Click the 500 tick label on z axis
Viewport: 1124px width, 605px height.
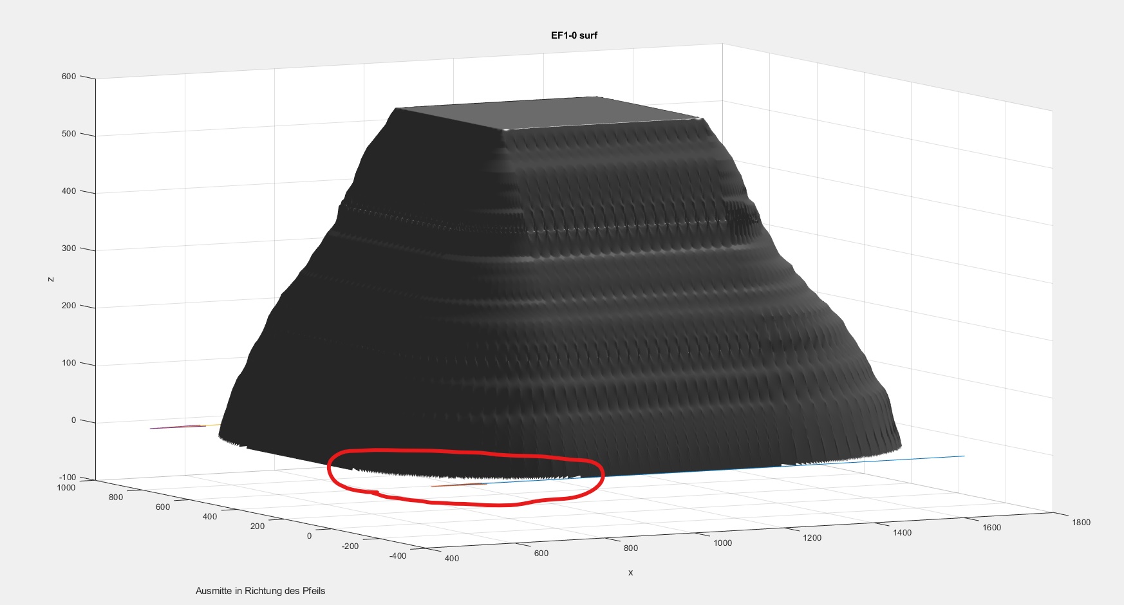[x=68, y=134]
